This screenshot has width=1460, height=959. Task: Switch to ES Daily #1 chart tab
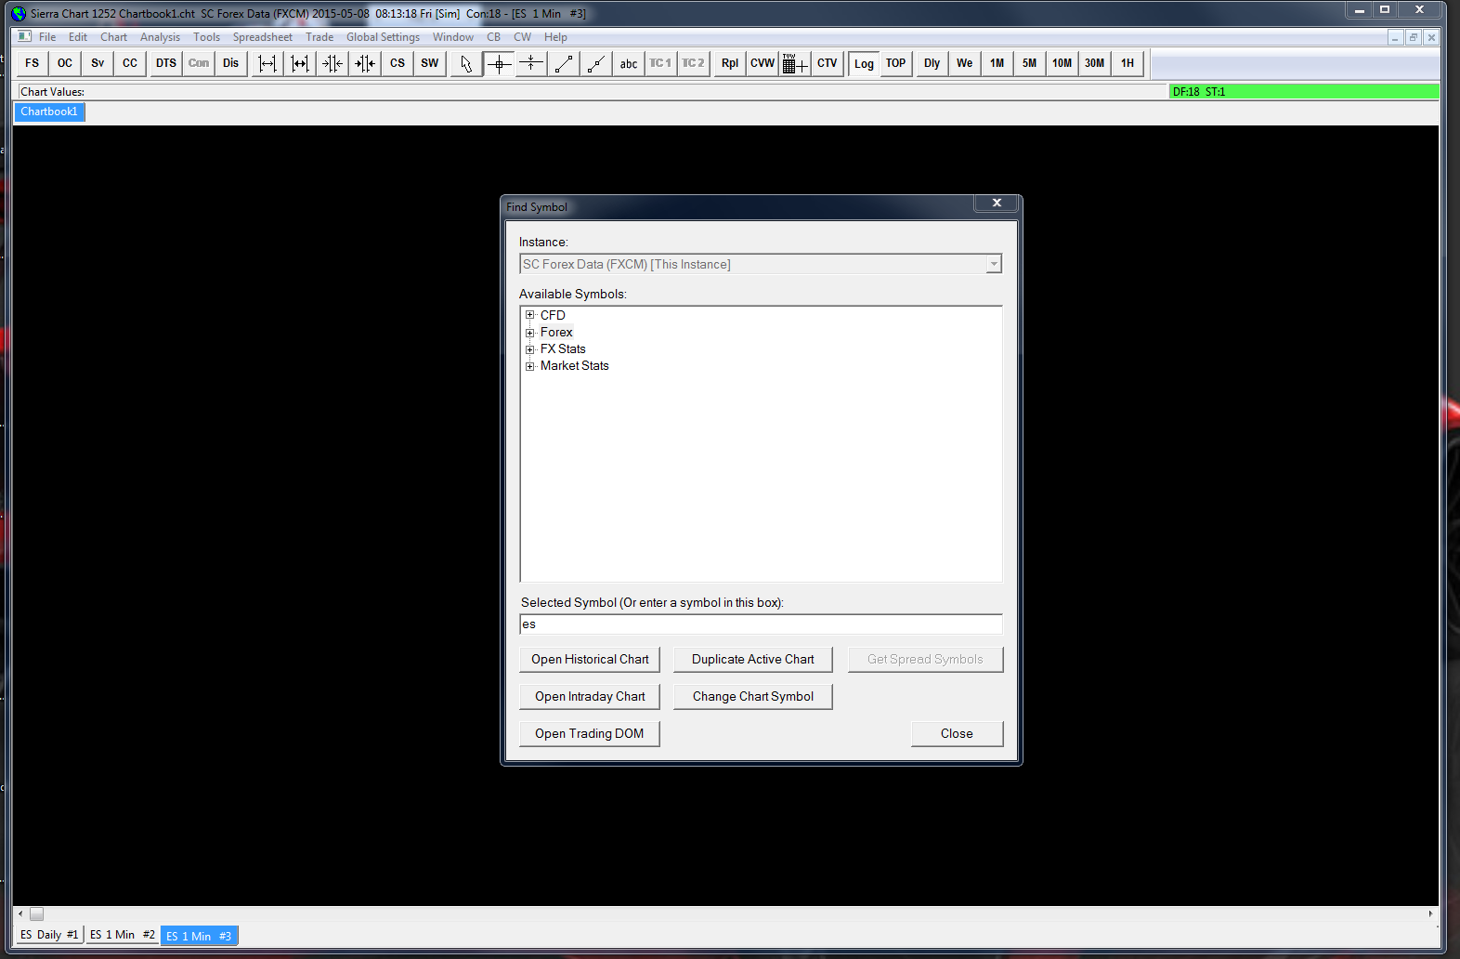(x=49, y=935)
